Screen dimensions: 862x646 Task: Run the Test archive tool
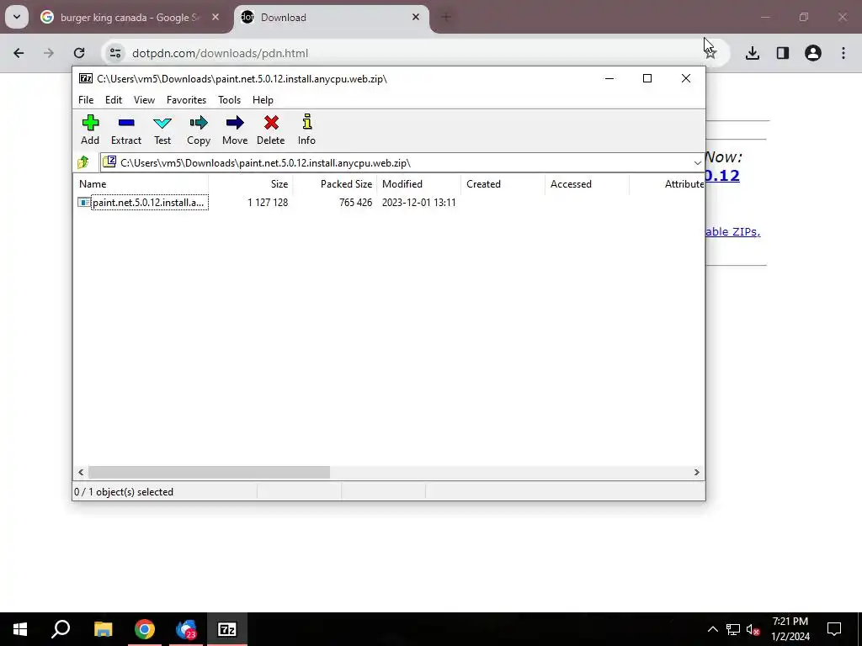[x=162, y=130]
